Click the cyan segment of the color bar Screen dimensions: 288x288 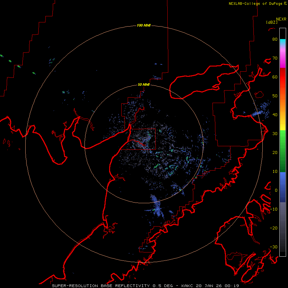pos(283,42)
